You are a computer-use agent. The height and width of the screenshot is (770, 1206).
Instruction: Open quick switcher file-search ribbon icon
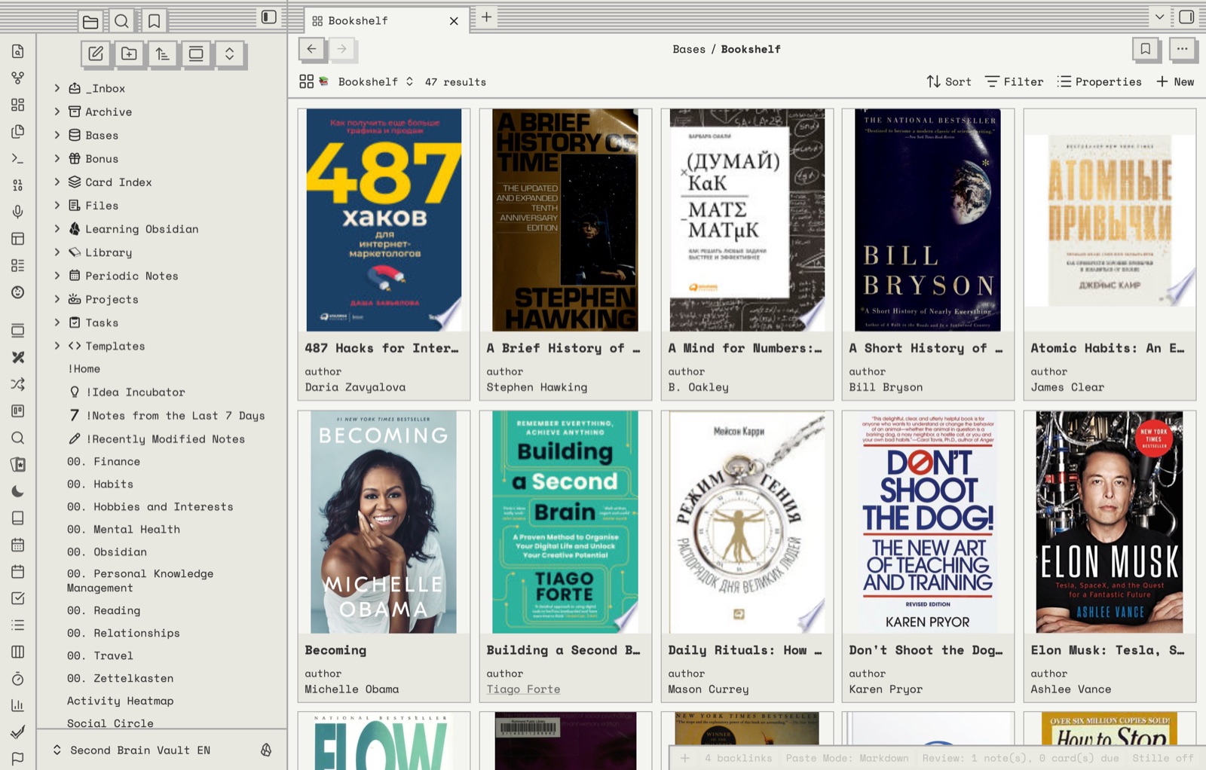tap(18, 51)
